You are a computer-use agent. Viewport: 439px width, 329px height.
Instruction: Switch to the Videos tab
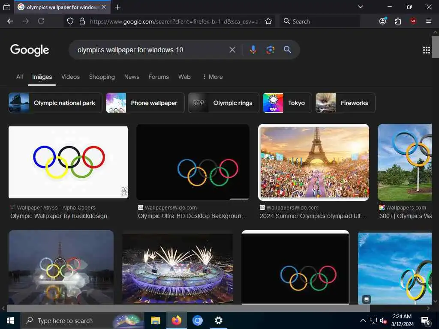pos(71,77)
